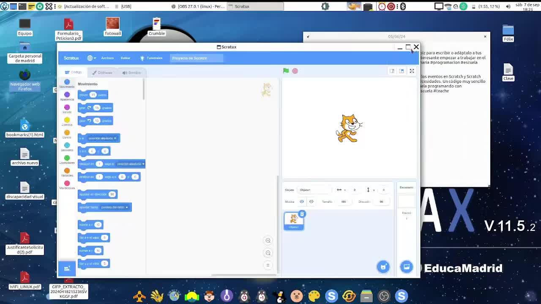This screenshot has width=541, height=304.
Task: Switch to the OBS 27.0.1 taskbar window
Action: click(198, 6)
